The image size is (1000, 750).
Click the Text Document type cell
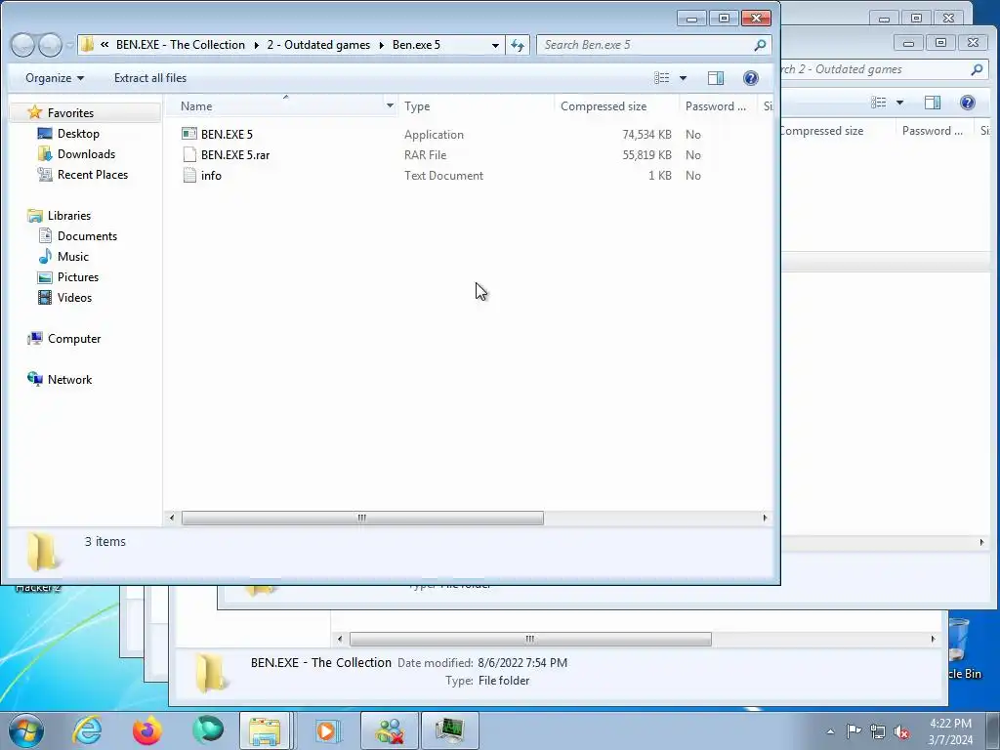(443, 176)
